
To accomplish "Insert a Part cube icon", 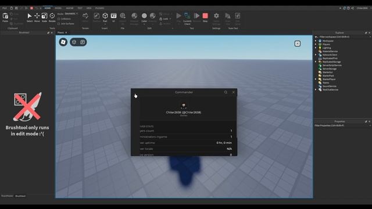I will tap(105, 16).
